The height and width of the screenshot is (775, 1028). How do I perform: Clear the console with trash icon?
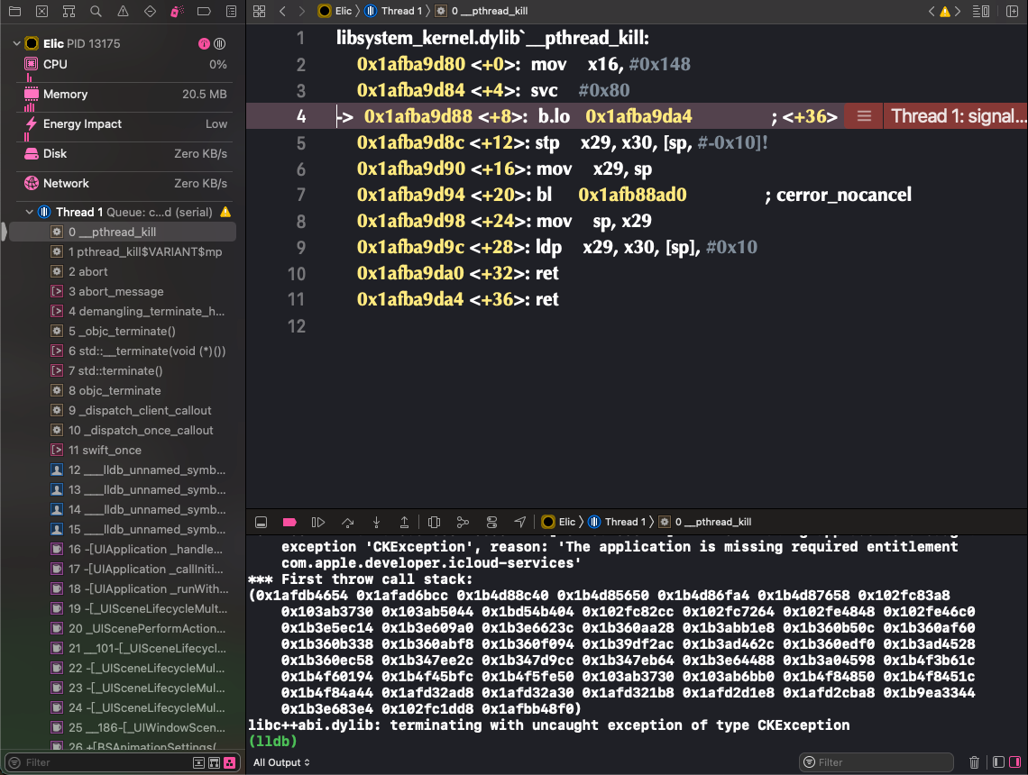[x=974, y=761]
